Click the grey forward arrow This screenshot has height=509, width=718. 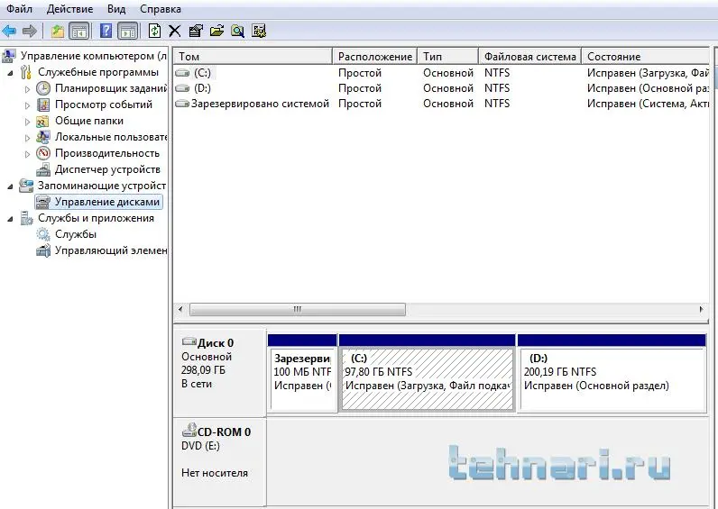tap(29, 32)
